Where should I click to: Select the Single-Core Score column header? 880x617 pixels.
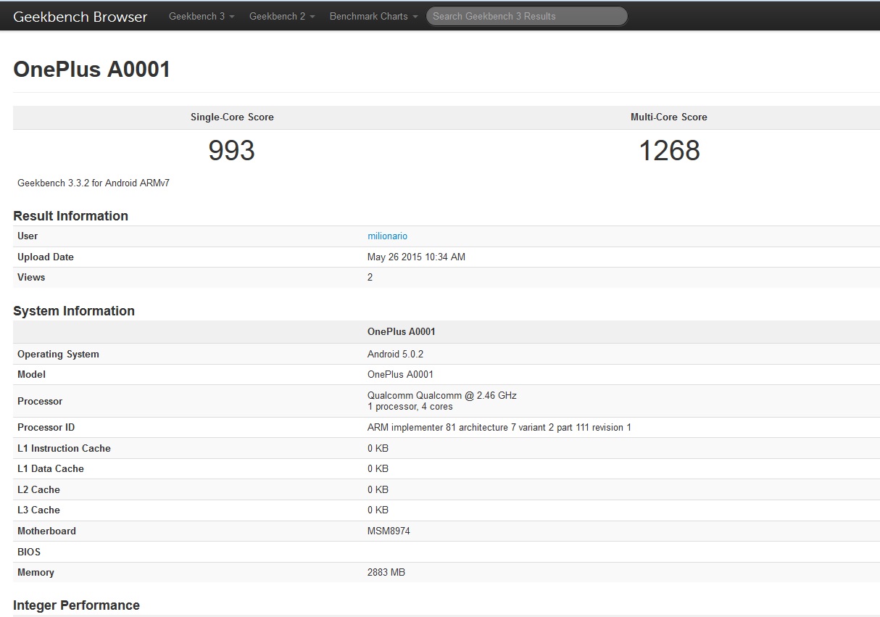(x=232, y=117)
